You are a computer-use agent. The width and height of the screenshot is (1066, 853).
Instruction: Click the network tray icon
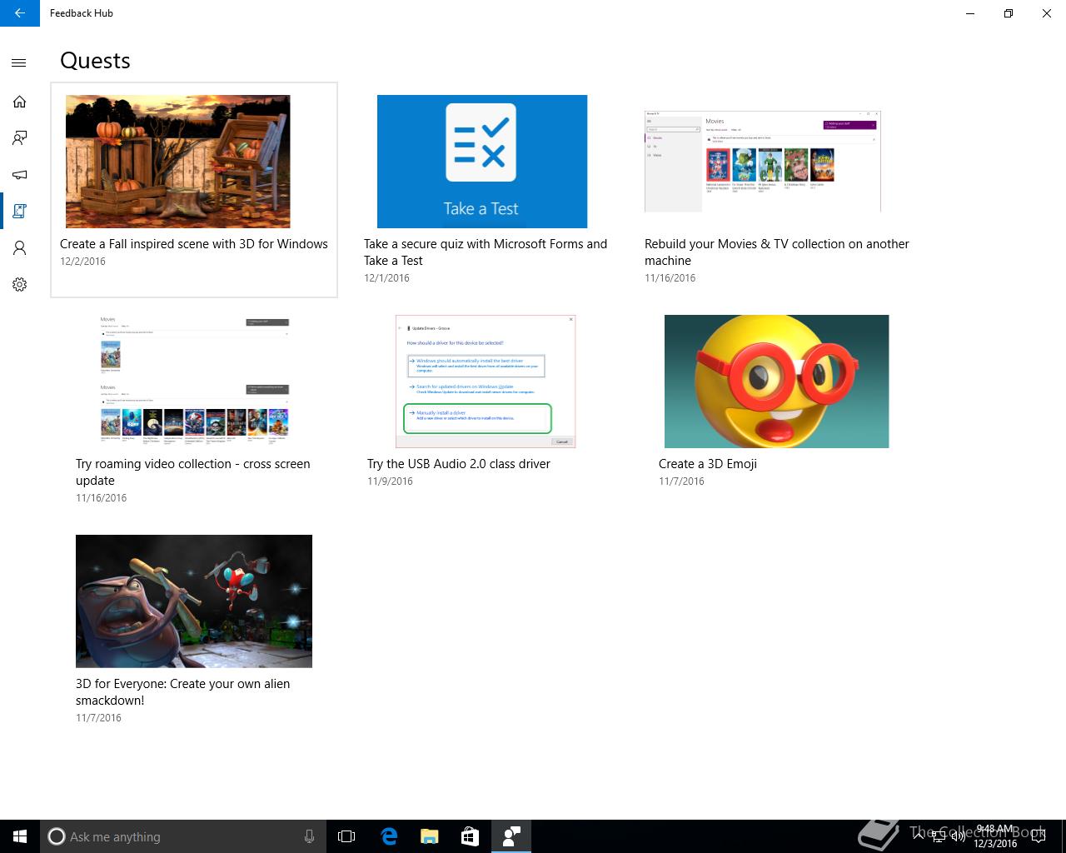939,837
